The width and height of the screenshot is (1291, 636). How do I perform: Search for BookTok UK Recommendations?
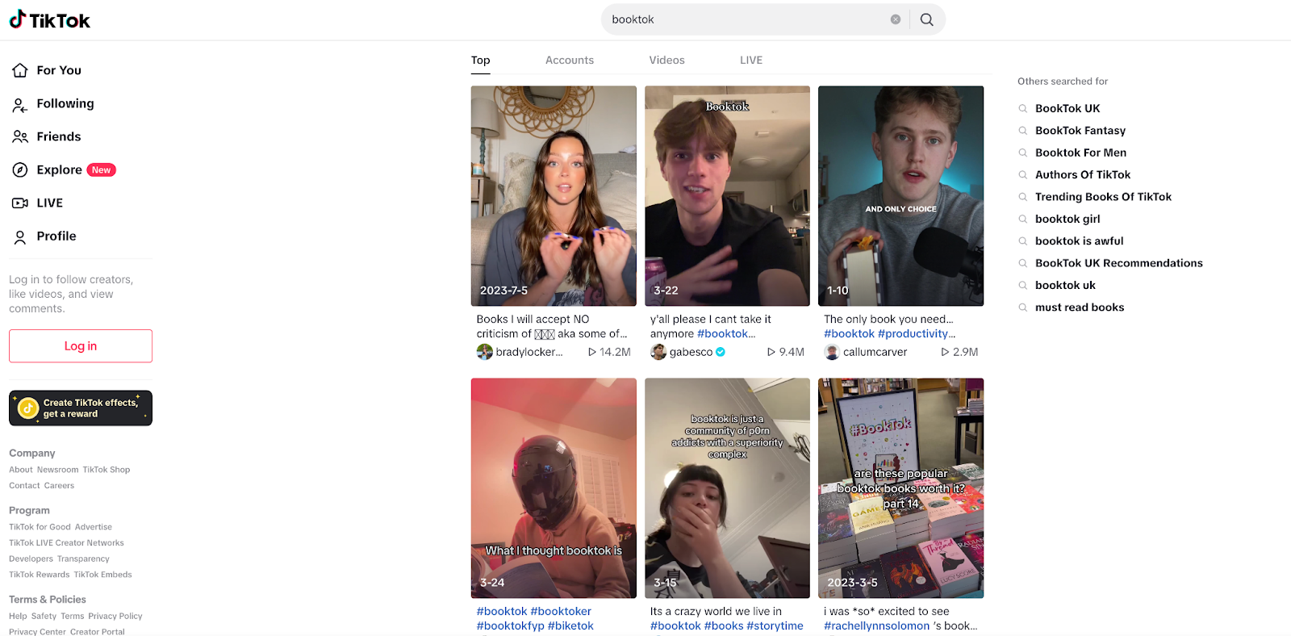(x=1119, y=263)
